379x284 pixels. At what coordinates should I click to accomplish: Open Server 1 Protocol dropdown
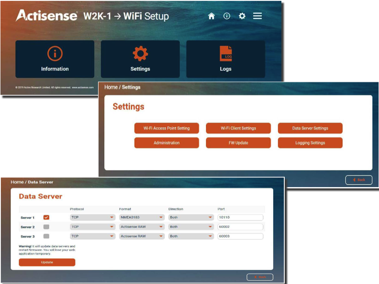point(92,217)
